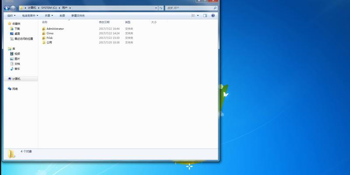Select 库 in the navigation pane

[x=14, y=49]
